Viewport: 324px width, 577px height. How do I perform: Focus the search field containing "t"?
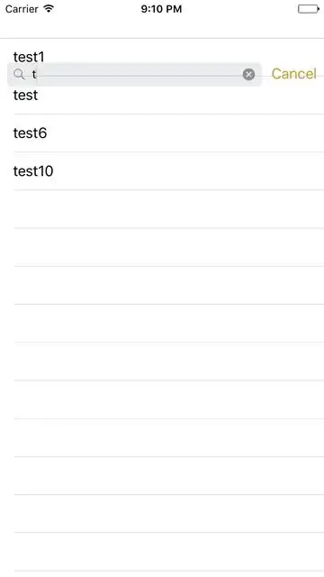(134, 75)
